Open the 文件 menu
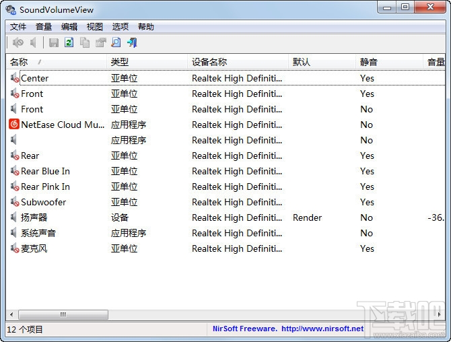The image size is (451, 342). [18, 27]
